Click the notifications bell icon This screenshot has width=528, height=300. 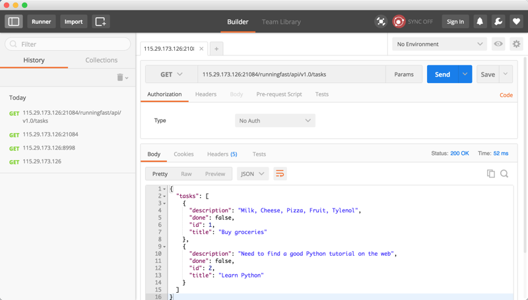tap(480, 22)
